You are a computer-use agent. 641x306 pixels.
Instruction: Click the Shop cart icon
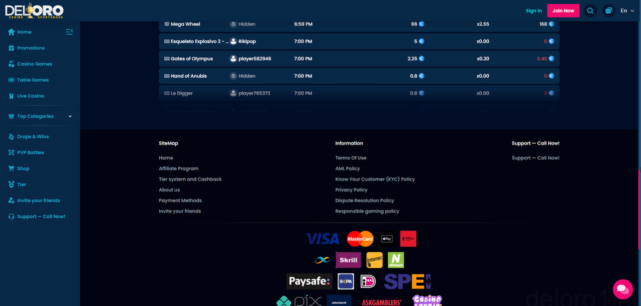pyautogui.click(x=12, y=168)
